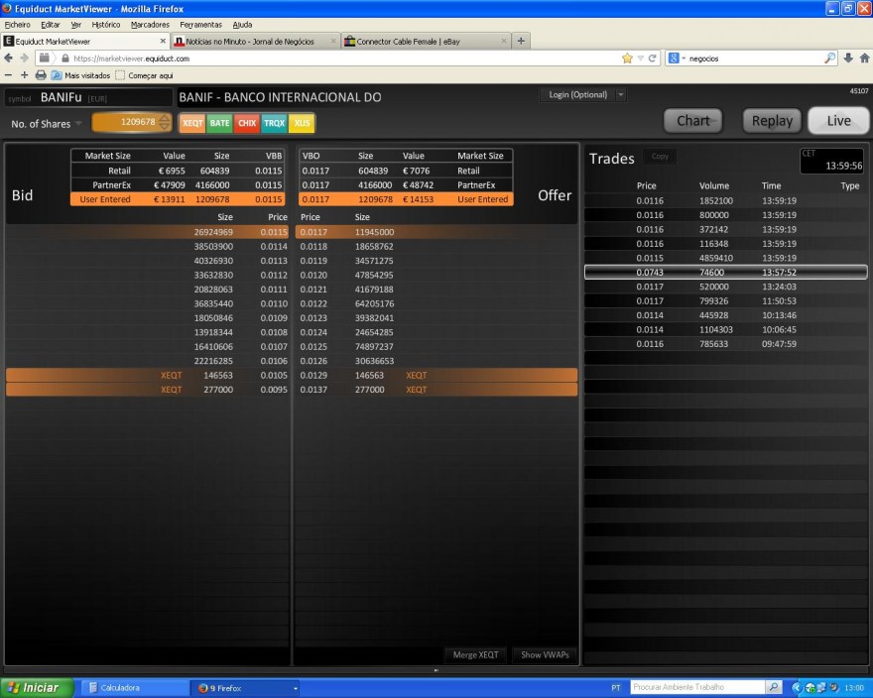Click the Login (Optional) button
The height and width of the screenshot is (698, 873).
[577, 94]
